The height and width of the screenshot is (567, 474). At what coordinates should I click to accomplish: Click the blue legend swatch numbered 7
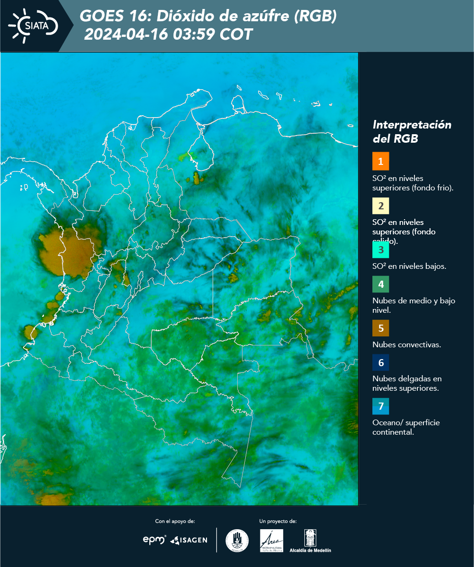(x=380, y=406)
